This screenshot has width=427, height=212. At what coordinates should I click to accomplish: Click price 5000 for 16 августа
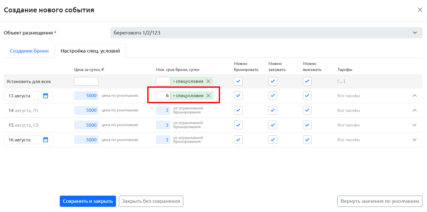coord(86,140)
